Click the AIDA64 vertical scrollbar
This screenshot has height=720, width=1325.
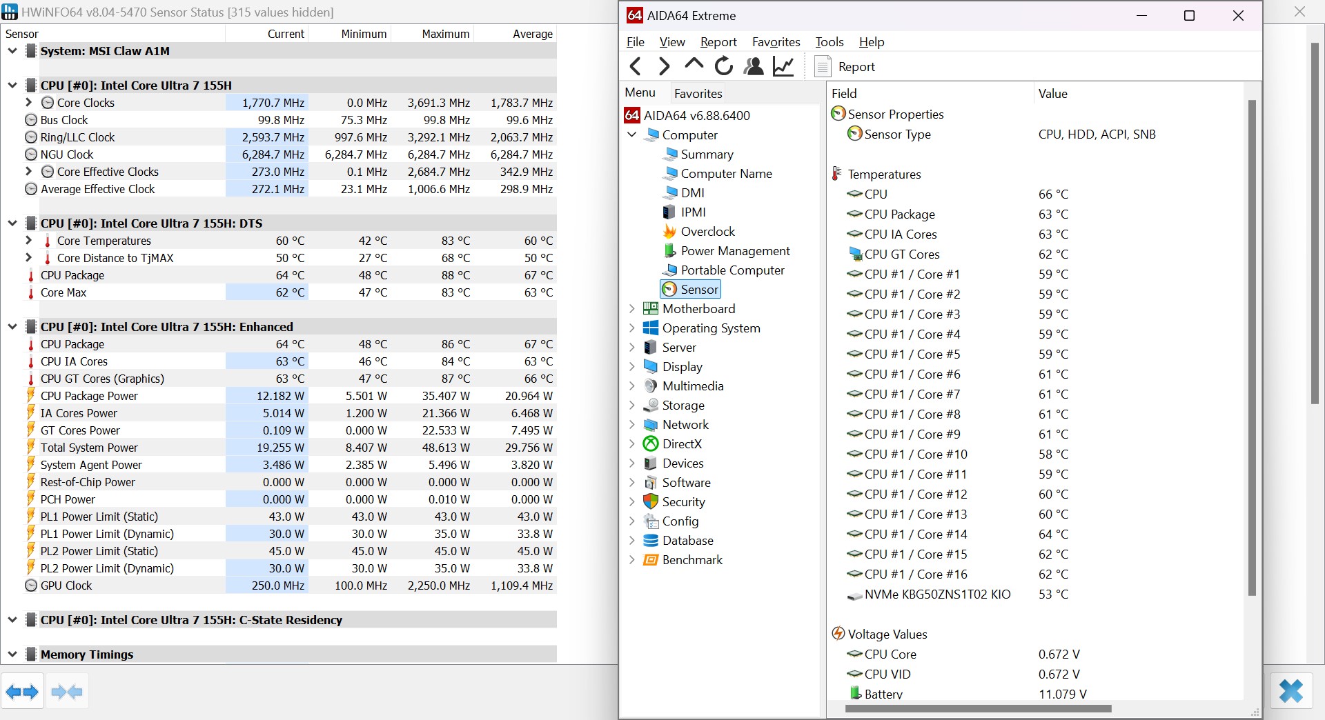click(1252, 348)
